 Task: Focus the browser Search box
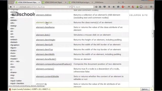point(83,7)
